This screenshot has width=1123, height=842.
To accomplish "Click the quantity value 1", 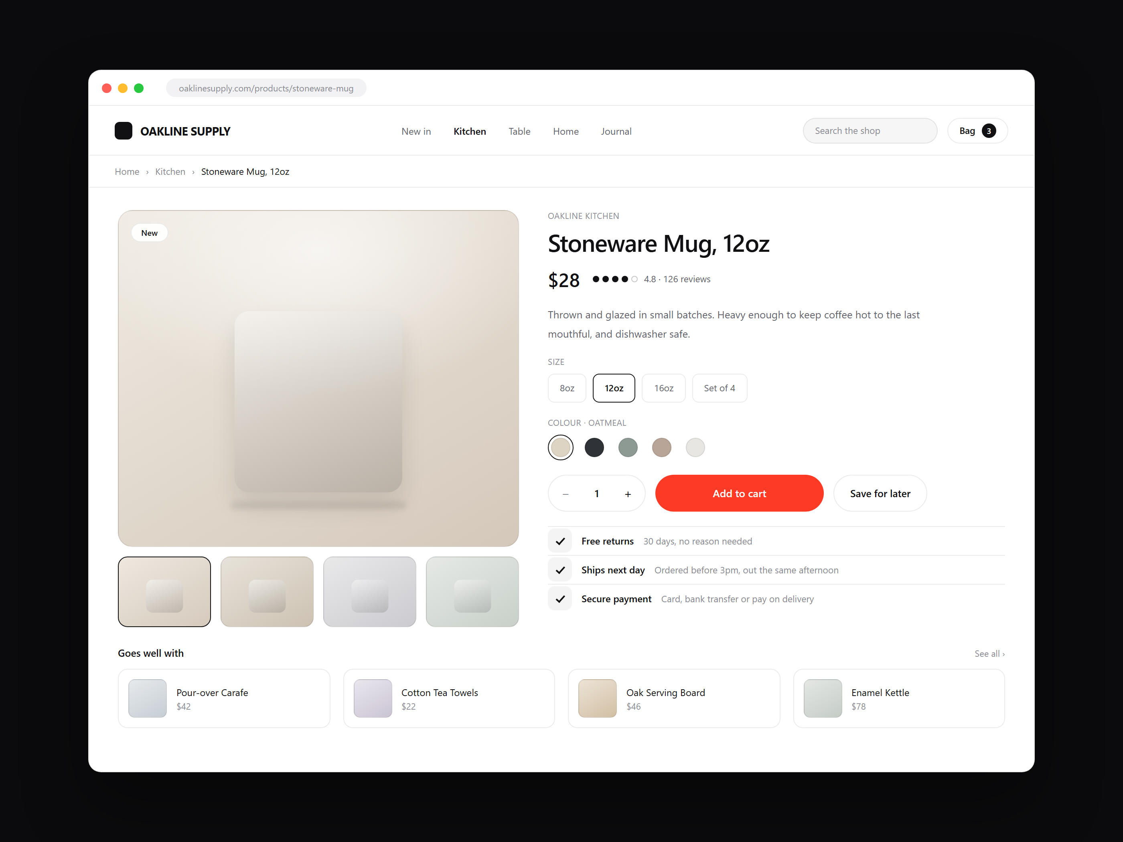I will [596, 494].
